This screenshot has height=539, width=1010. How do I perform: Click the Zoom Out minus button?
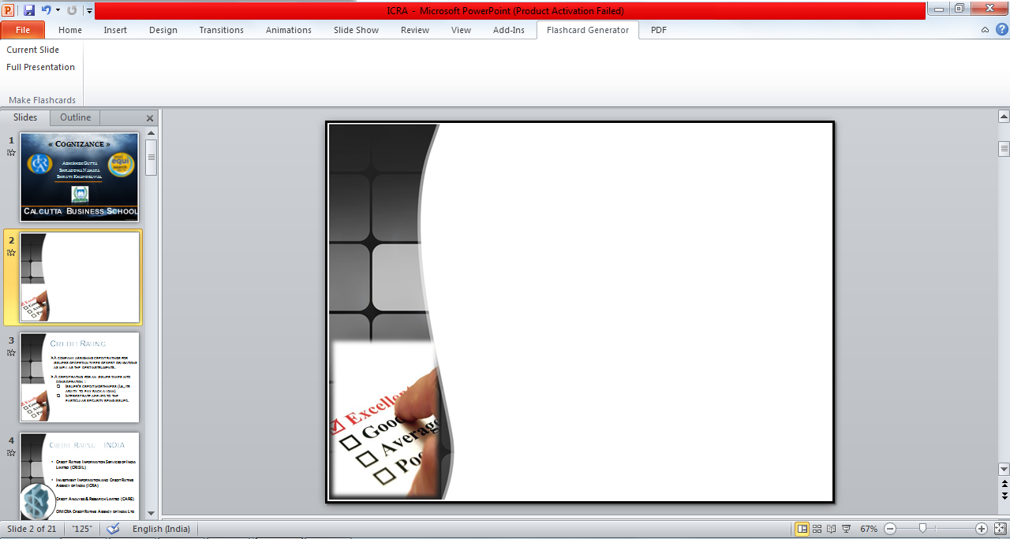pyautogui.click(x=890, y=529)
